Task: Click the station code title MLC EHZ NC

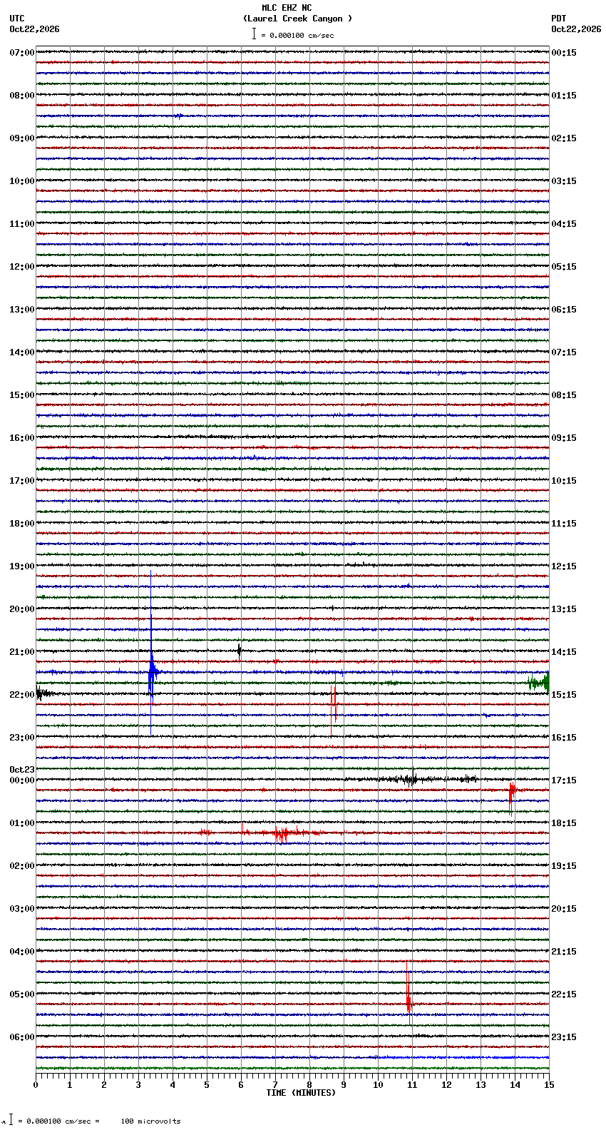Action: click(287, 8)
